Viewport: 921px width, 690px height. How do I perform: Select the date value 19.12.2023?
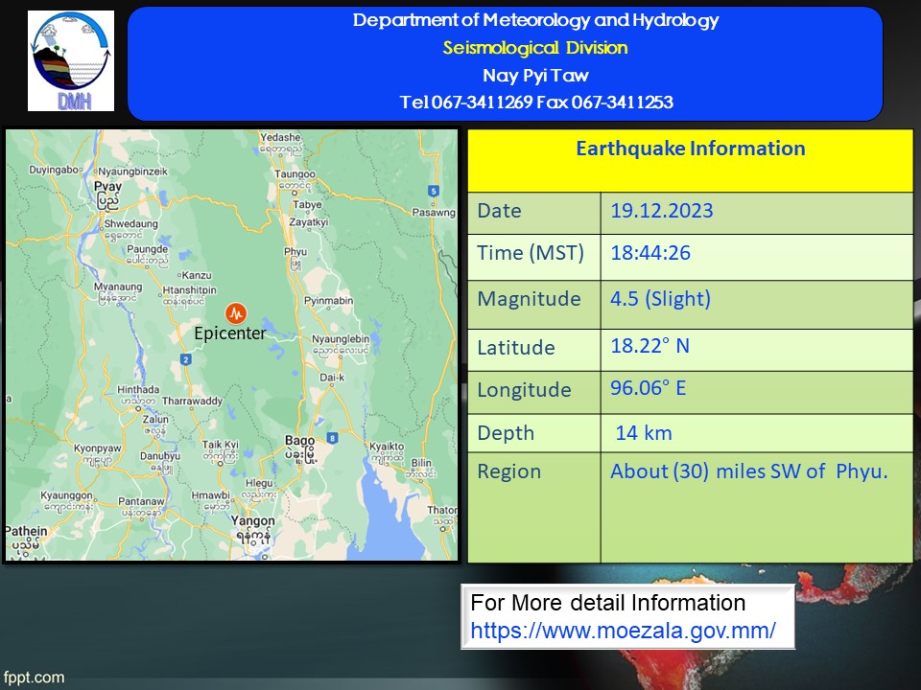pos(661,211)
